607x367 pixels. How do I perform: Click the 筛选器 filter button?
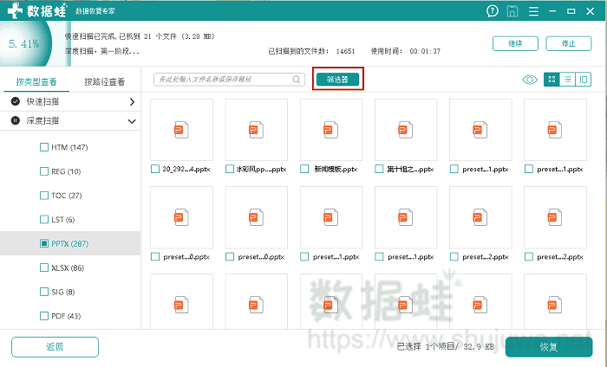tap(337, 79)
